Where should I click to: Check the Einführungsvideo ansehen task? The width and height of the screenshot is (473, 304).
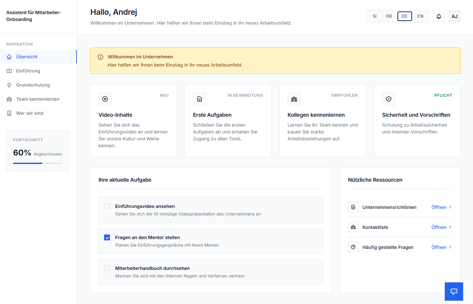pyautogui.click(x=107, y=206)
